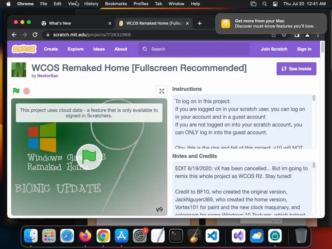
Task: Open the Trash in the Dock
Action: [x=301, y=236]
